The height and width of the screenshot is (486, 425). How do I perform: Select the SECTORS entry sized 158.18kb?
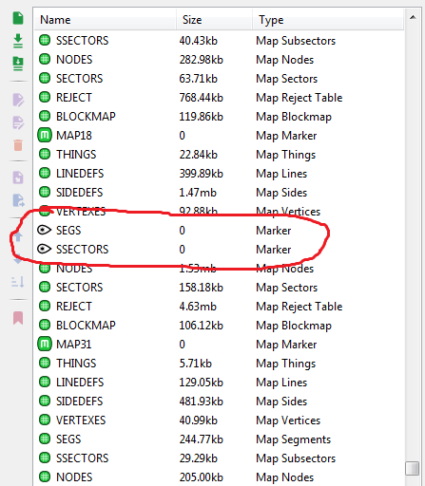coord(80,288)
